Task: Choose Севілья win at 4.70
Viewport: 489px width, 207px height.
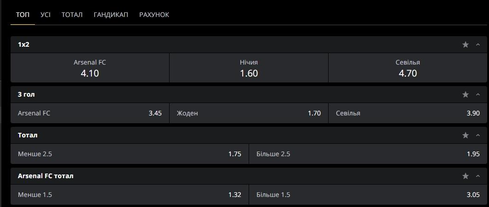Action: (408, 68)
